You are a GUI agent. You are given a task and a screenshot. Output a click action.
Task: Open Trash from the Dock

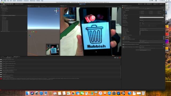[143, 93]
